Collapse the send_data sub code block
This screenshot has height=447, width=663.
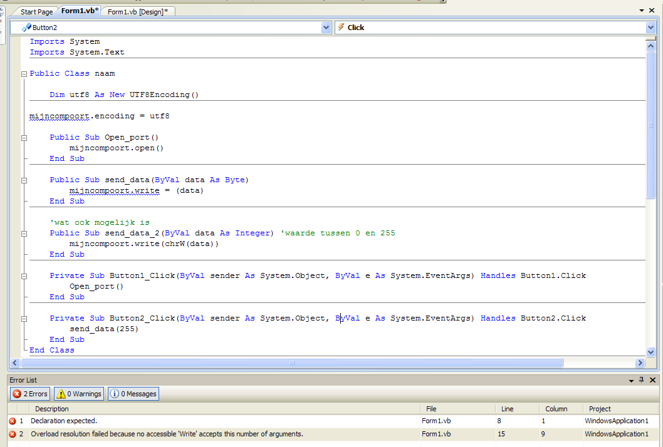[24, 180]
